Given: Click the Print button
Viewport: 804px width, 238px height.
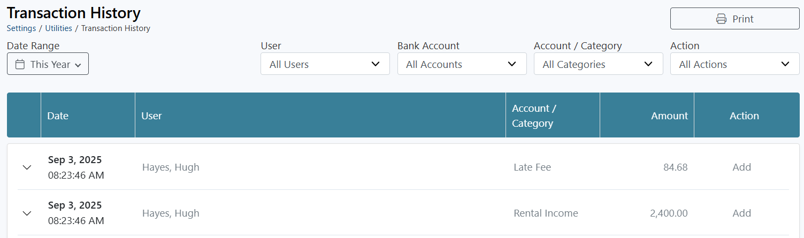Looking at the screenshot, I should 735,19.
